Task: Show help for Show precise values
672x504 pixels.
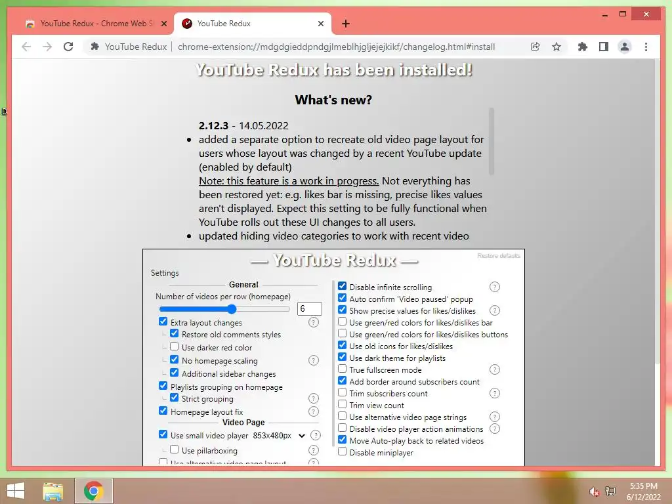Action: click(x=495, y=310)
